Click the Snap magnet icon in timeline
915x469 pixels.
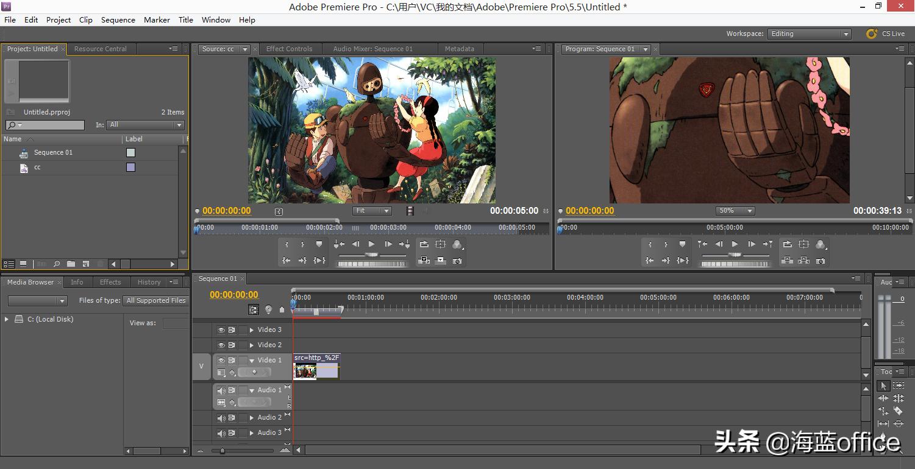(254, 310)
